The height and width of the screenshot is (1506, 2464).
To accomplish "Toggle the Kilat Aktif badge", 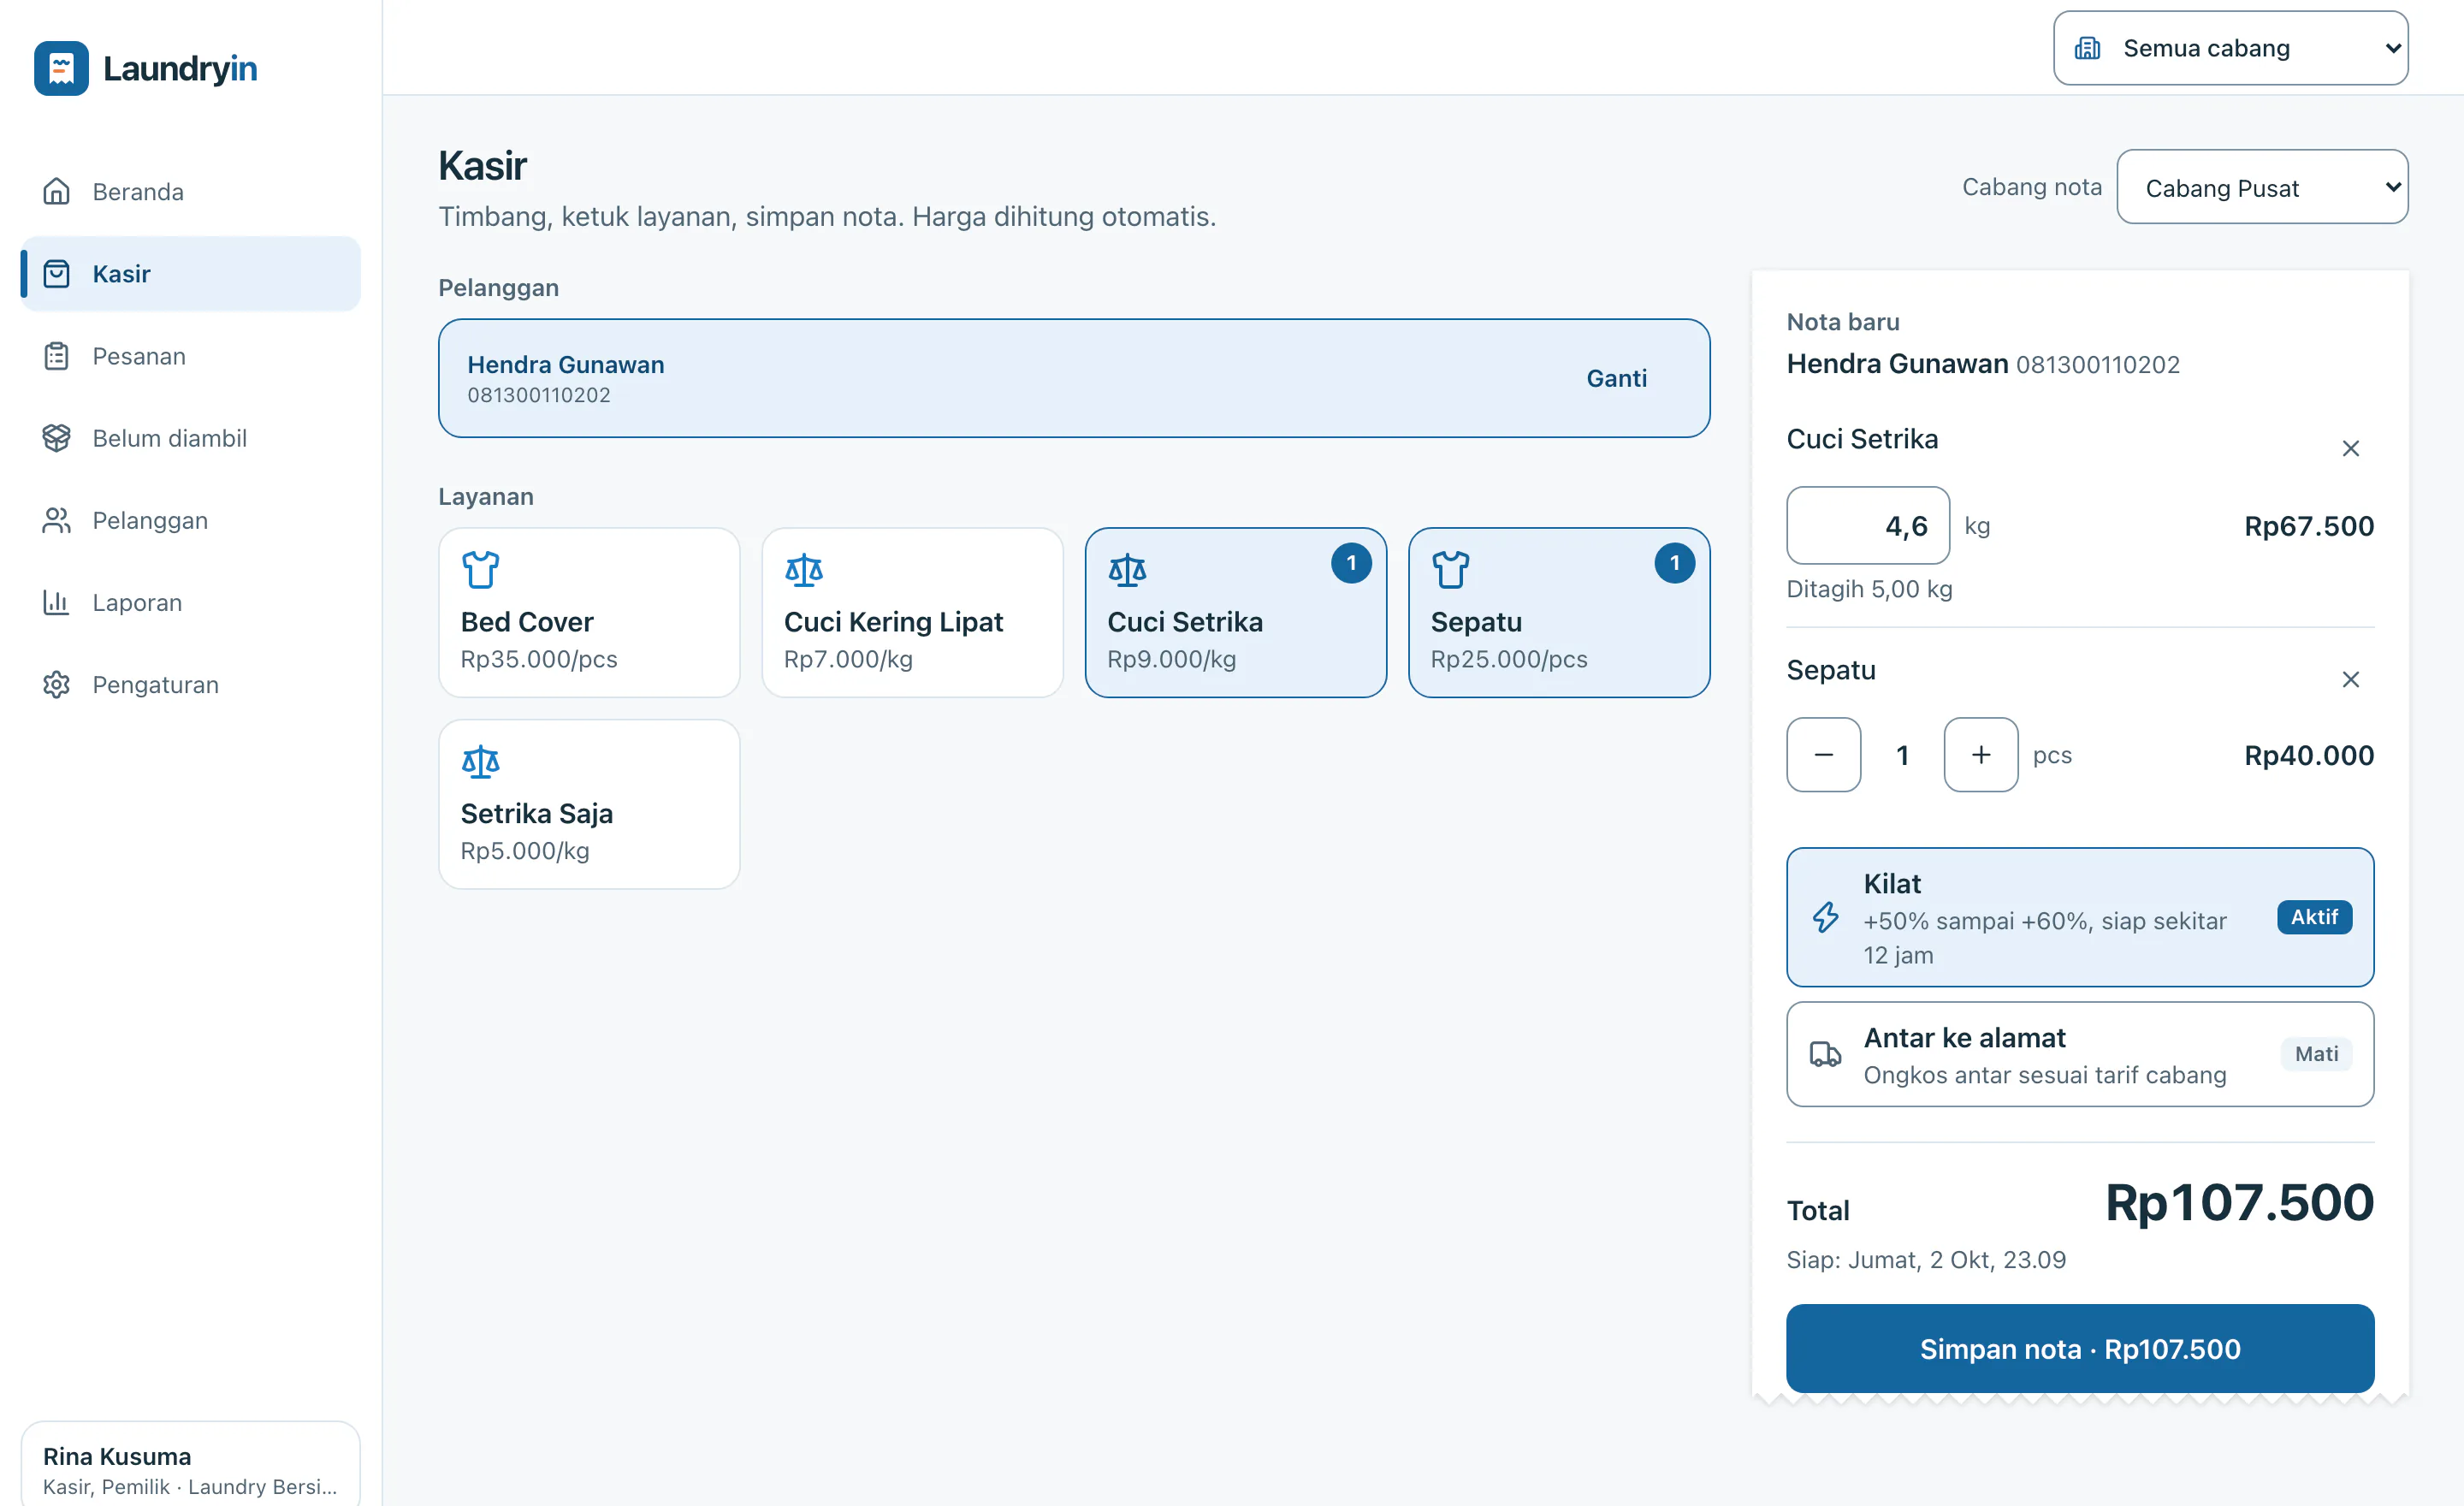I will (x=2314, y=917).
